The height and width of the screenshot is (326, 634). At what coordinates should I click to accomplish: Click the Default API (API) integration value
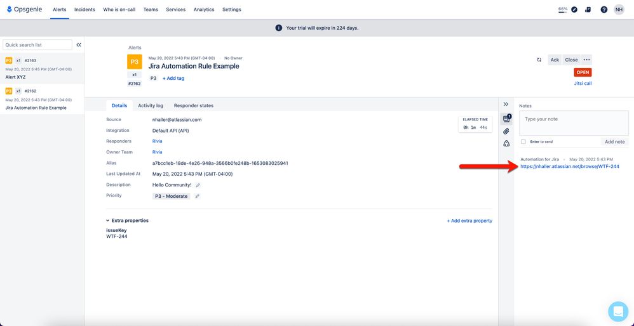(x=171, y=130)
